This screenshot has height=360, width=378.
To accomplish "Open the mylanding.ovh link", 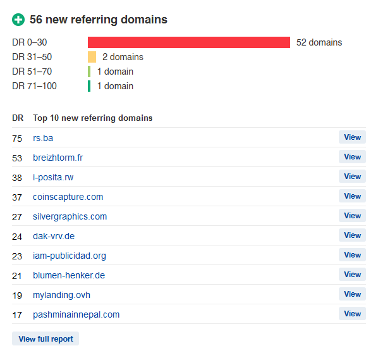I will [61, 295].
